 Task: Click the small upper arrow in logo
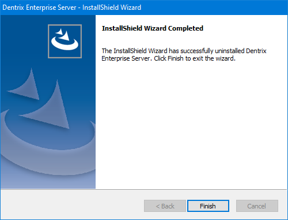point(59,32)
